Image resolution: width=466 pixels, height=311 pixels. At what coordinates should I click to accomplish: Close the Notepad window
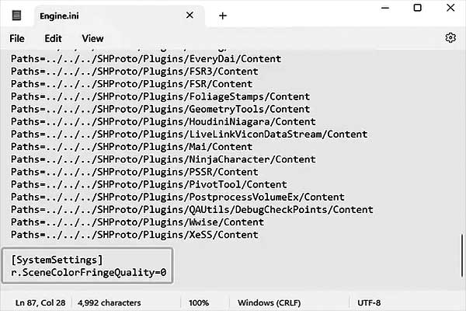point(450,8)
